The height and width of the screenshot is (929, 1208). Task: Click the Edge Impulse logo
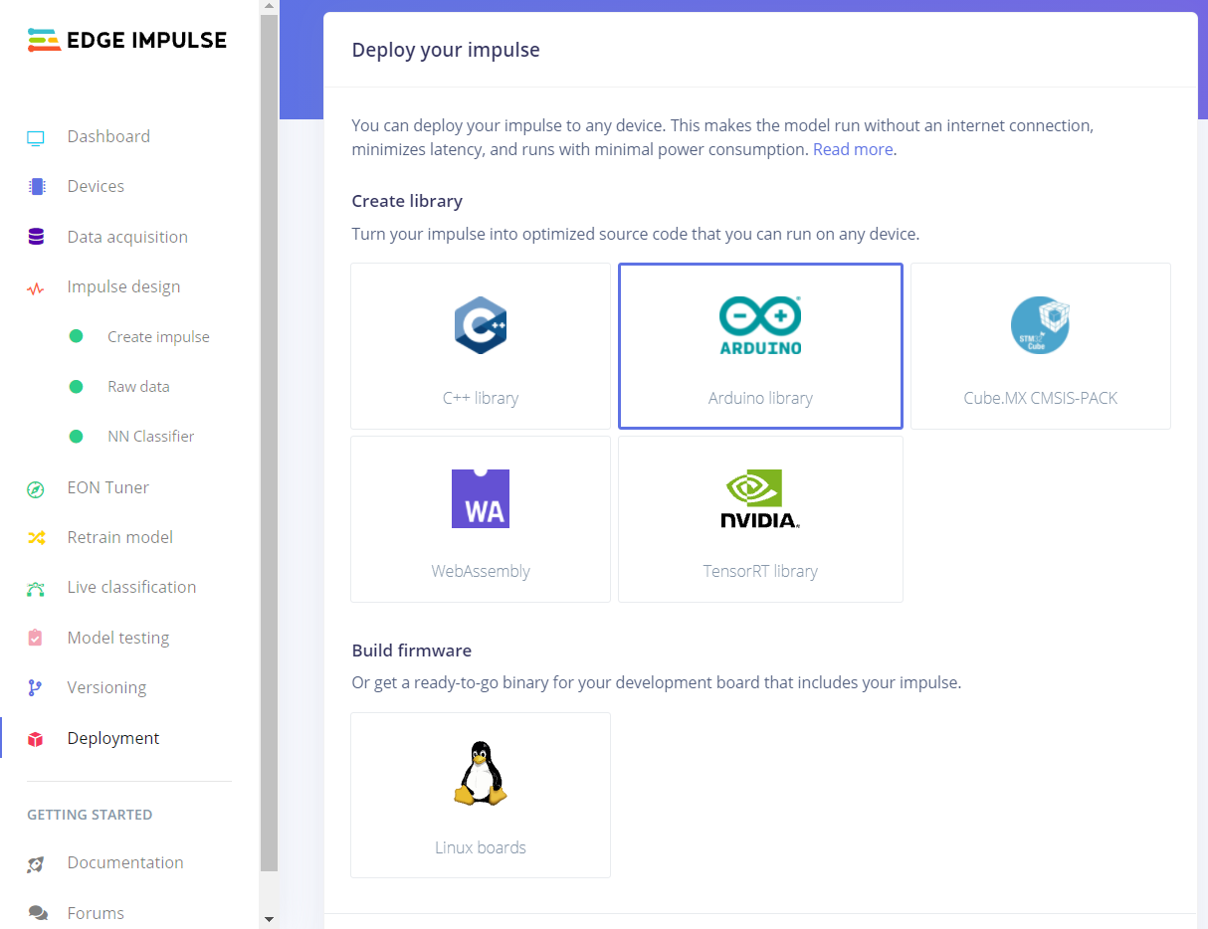[127, 40]
